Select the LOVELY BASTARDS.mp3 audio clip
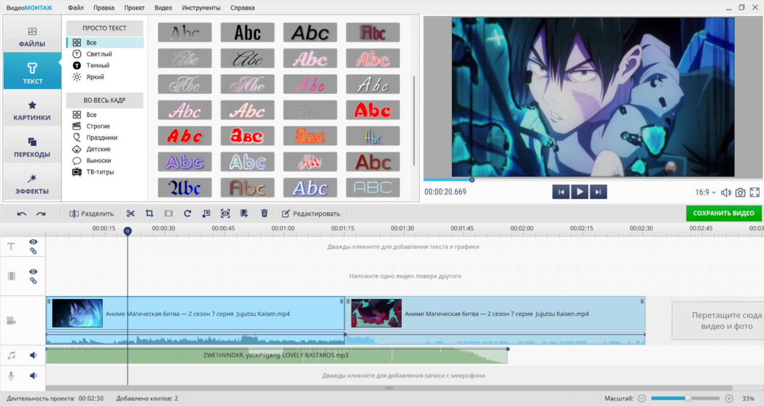 click(277, 355)
